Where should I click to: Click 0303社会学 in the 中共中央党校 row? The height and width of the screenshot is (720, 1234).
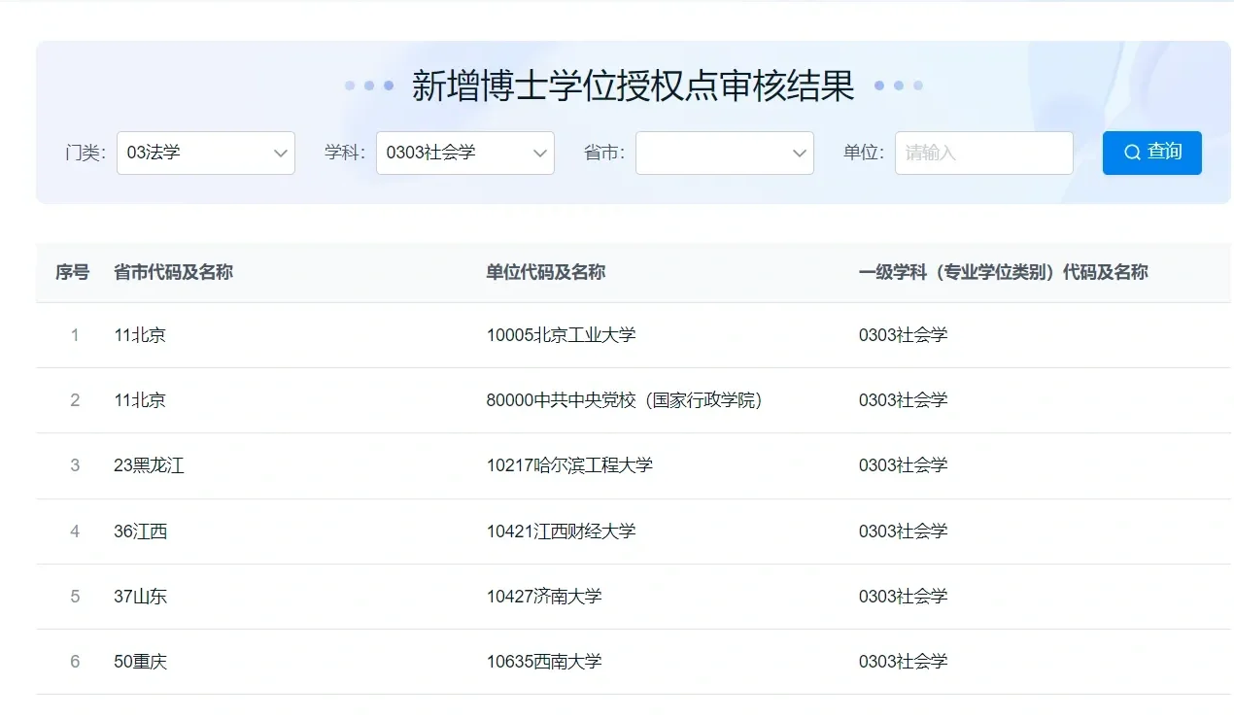903,400
